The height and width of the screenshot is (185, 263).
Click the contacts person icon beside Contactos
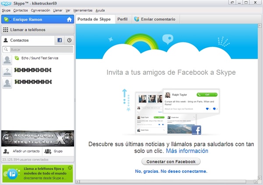pos(6,40)
